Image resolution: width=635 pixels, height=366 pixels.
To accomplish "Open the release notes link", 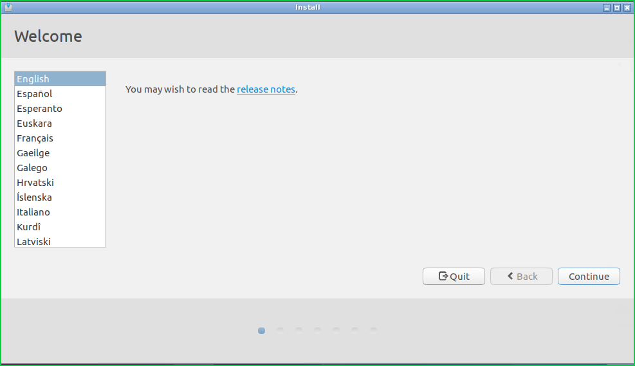I will point(266,89).
